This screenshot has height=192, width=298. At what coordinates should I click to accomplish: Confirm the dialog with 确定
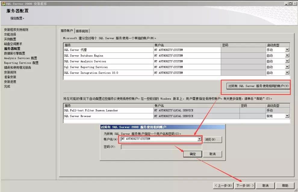click(x=193, y=154)
